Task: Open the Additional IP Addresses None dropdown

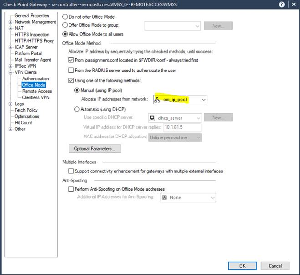Action: click(188, 197)
